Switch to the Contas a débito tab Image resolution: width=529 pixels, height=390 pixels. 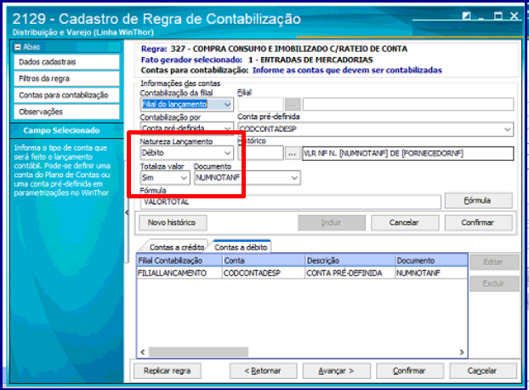click(x=241, y=247)
